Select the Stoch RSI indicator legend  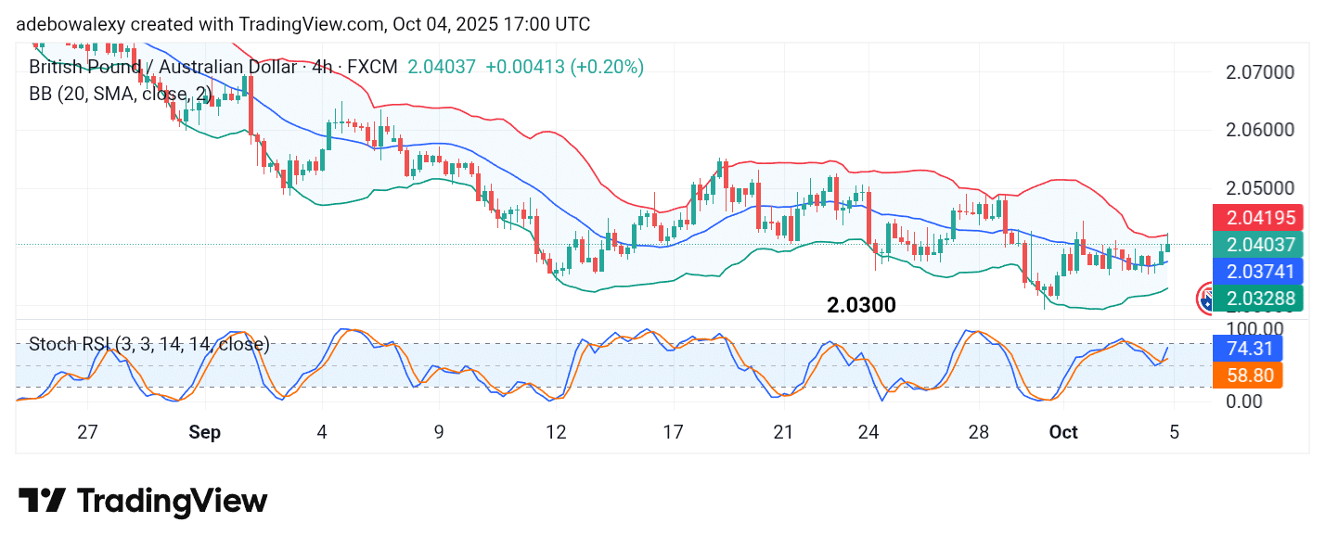pyautogui.click(x=149, y=345)
